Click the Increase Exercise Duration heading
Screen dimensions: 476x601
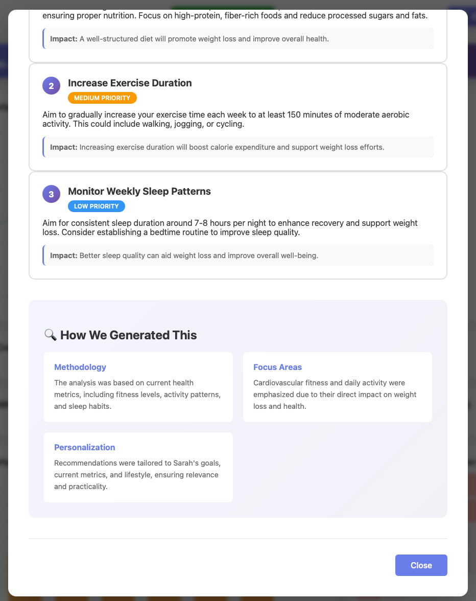130,83
